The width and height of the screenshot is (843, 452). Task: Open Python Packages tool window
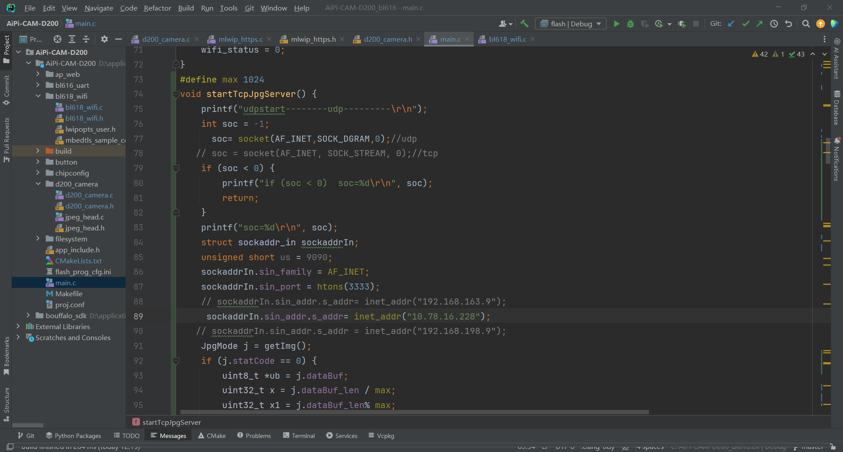73,436
